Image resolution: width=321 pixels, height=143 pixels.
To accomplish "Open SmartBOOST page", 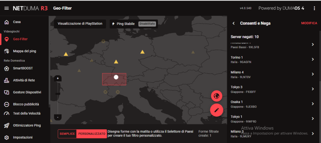I will (23, 68).
